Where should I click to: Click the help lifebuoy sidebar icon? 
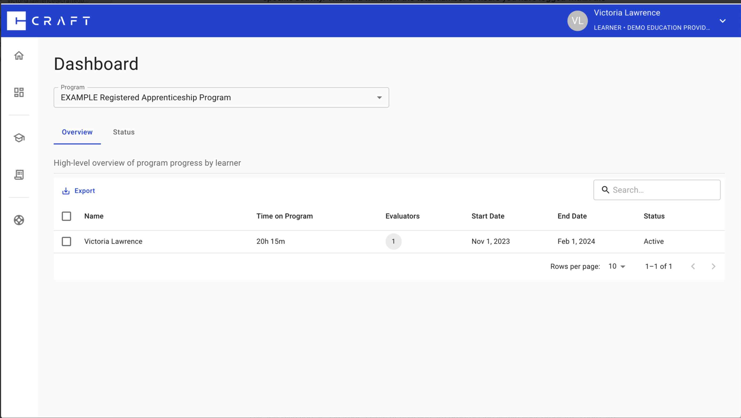[19, 220]
